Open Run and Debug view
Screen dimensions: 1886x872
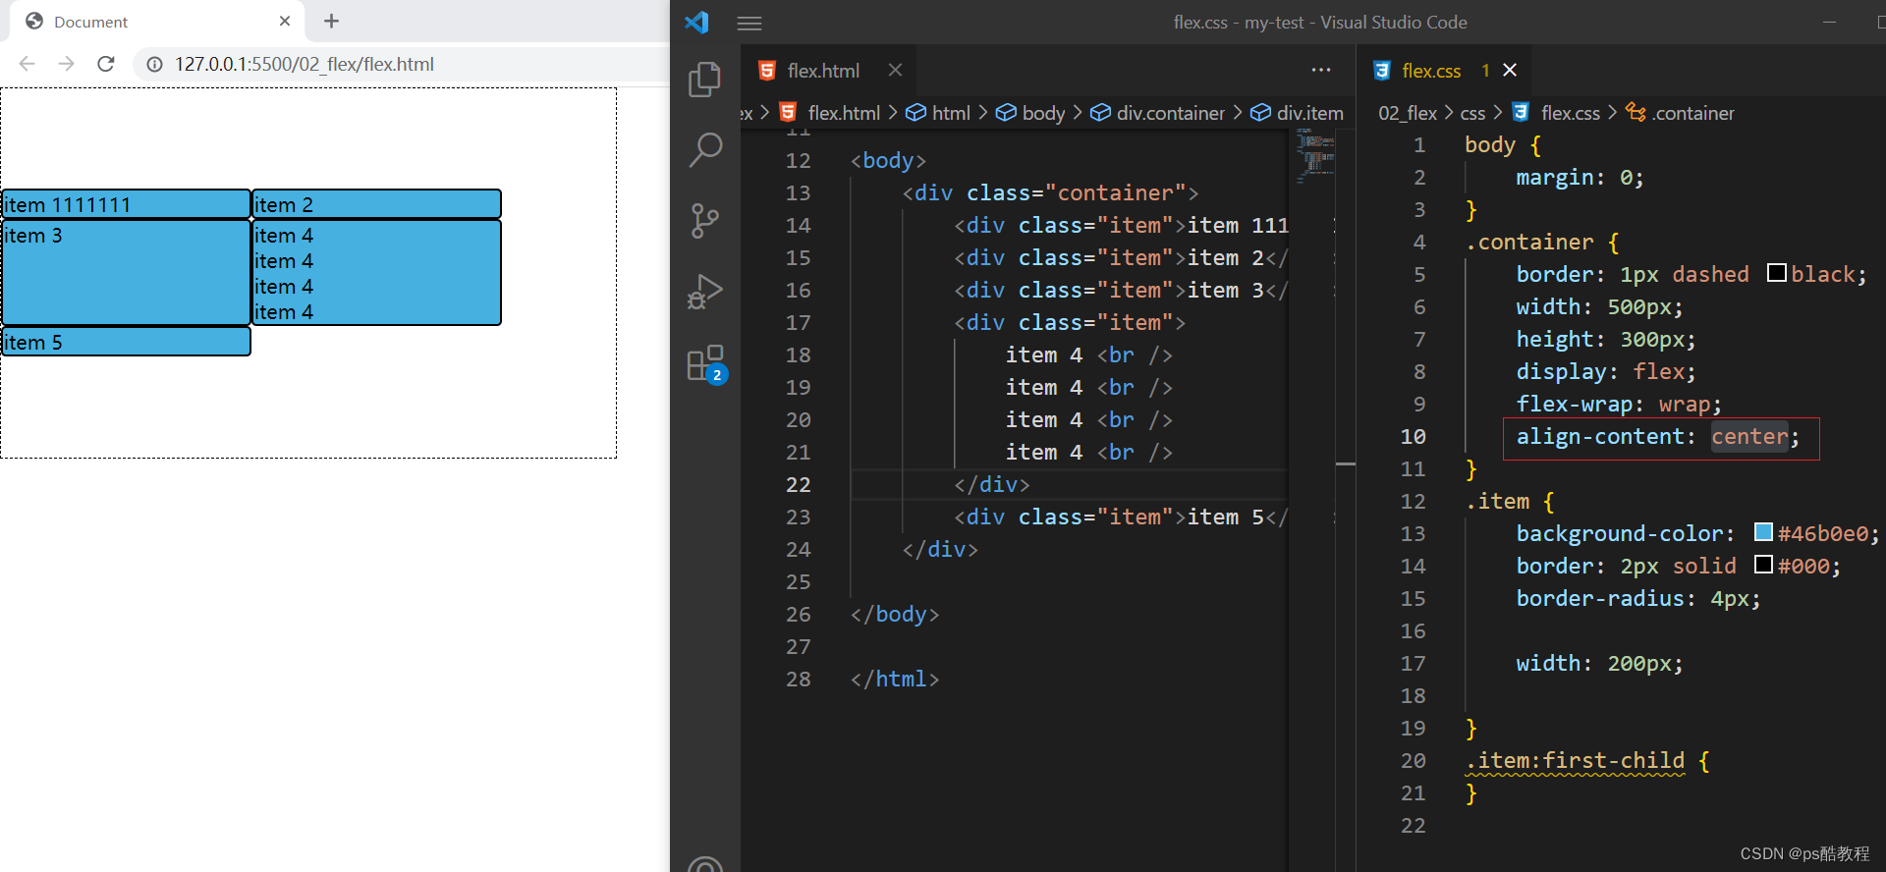click(704, 292)
